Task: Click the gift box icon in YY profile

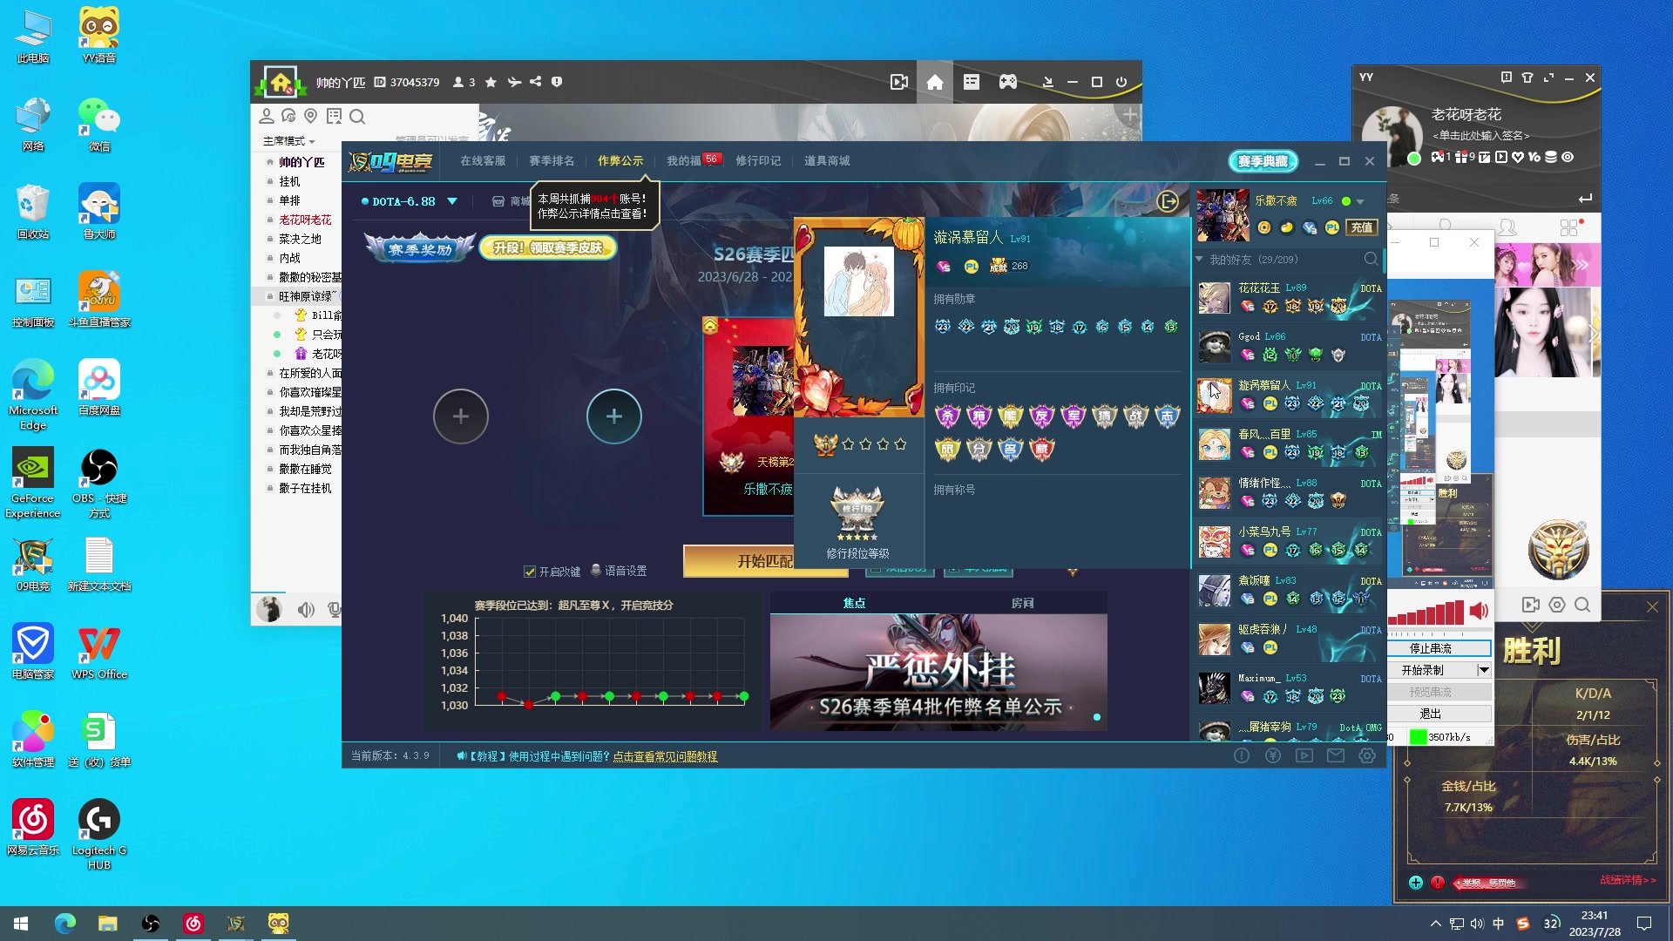Action: (1460, 158)
